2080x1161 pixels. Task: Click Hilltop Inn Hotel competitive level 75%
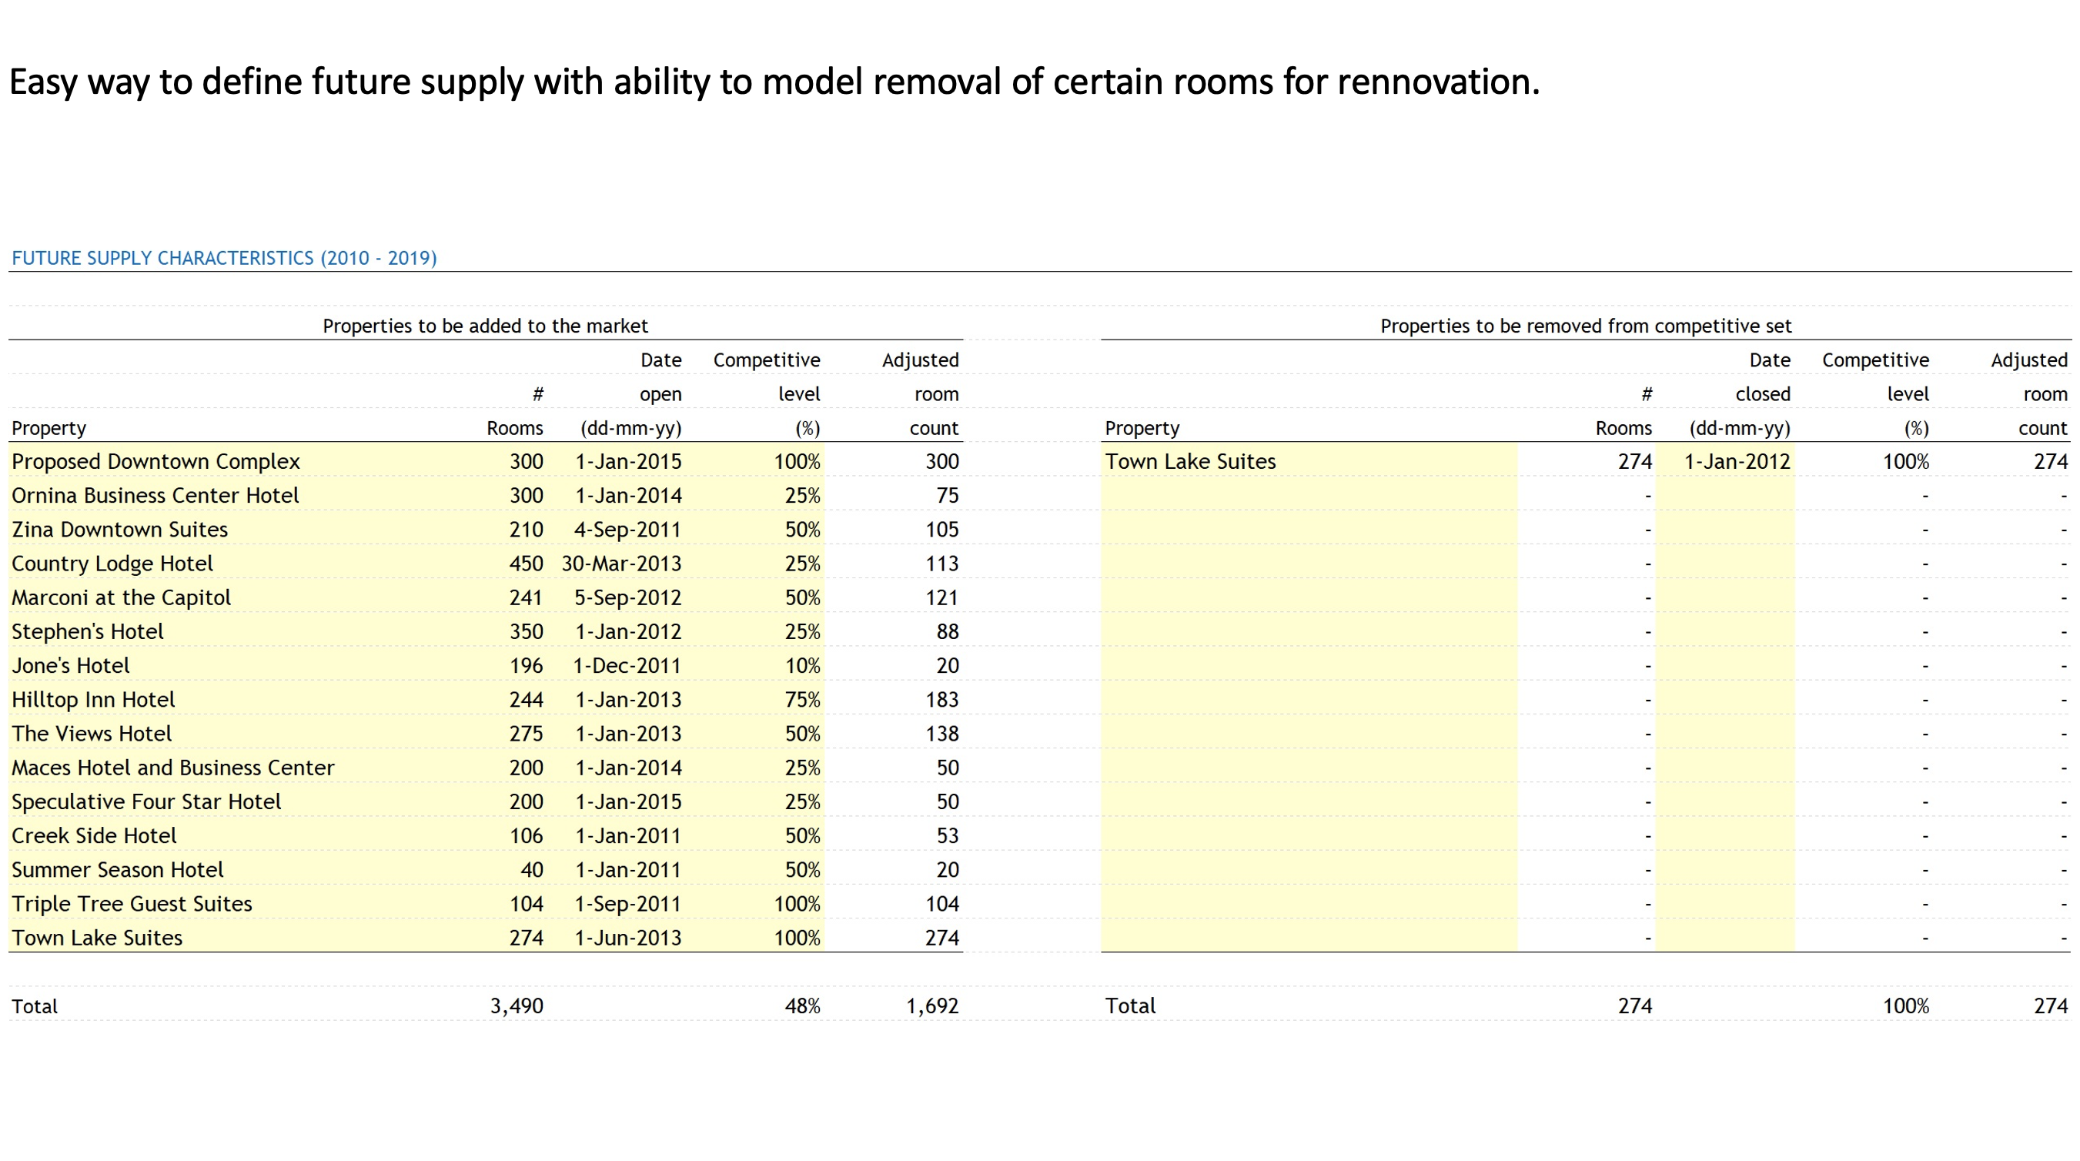click(802, 699)
